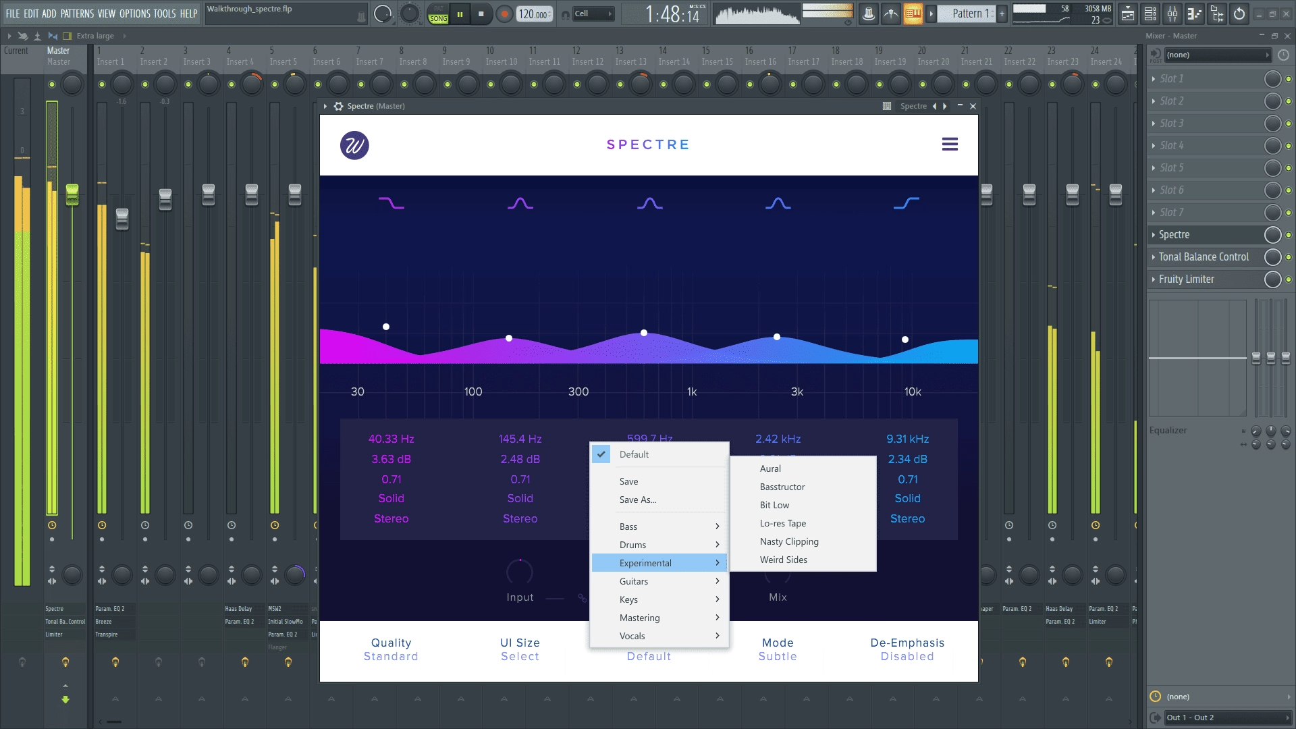1296x729 pixels.
Task: Mute the Master track green LED
Action: click(x=52, y=84)
